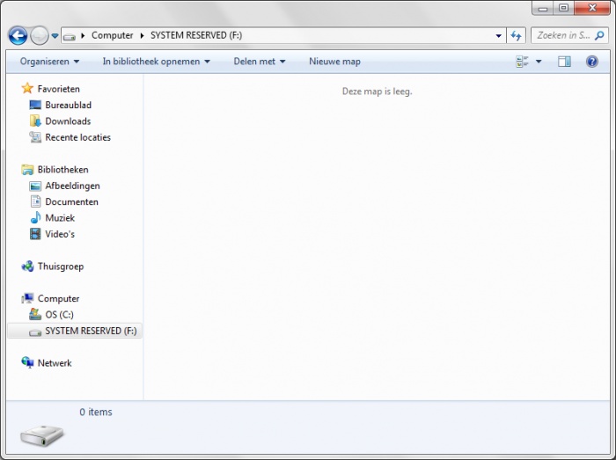Open the Video's library
The width and height of the screenshot is (616, 460).
tap(60, 234)
